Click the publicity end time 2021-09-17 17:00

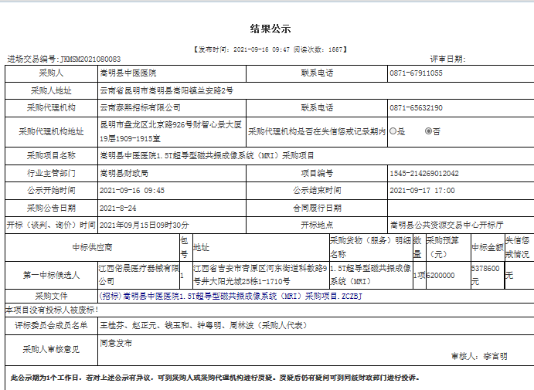coord(423,190)
